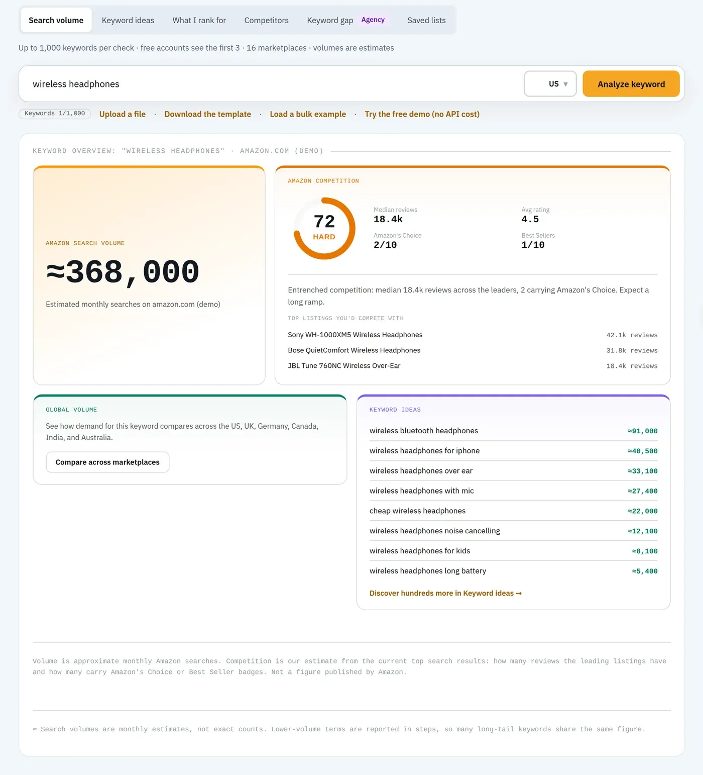The image size is (703, 775).
Task: Select keyword idea wireless headphones over ear
Action: pyautogui.click(x=513, y=471)
